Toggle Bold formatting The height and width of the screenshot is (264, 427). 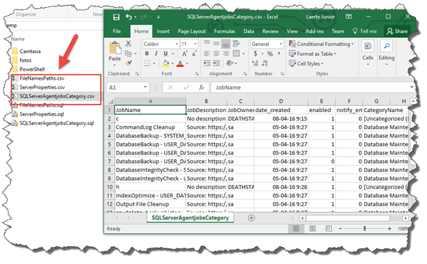coord(147,54)
